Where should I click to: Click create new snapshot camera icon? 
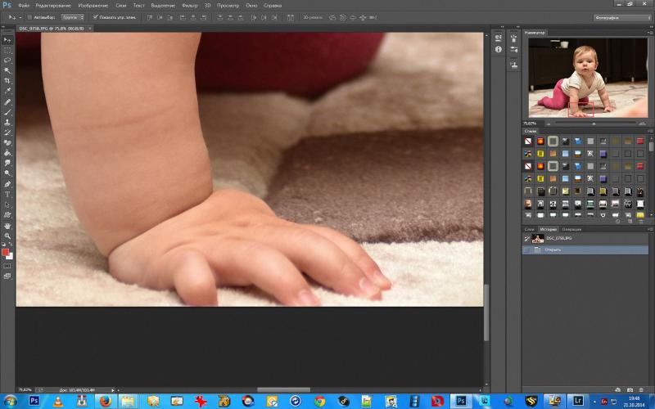pyautogui.click(x=630, y=390)
